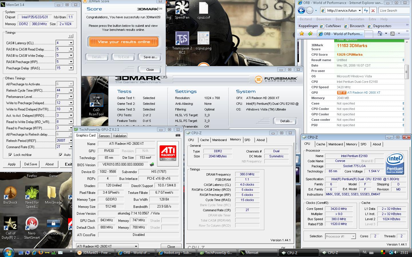Save the GPU BIOS with chip icon

pos(152,164)
